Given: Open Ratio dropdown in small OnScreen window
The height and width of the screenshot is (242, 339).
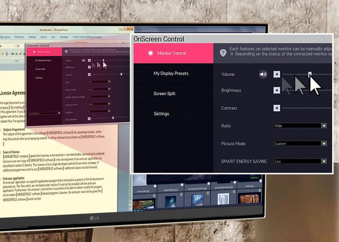Looking at the screenshot, I should [x=99, y=82].
